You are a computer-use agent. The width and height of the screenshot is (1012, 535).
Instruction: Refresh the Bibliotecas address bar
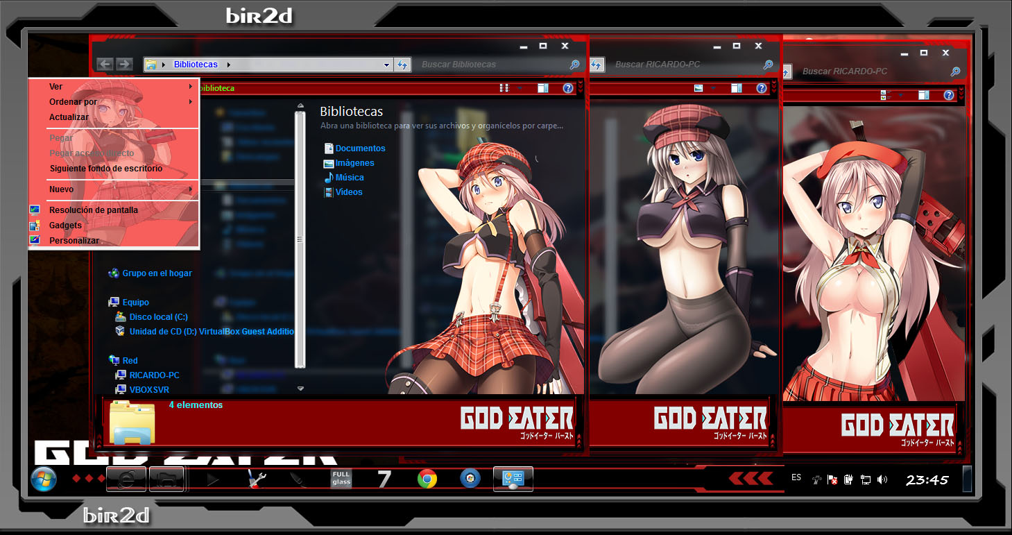coord(402,65)
